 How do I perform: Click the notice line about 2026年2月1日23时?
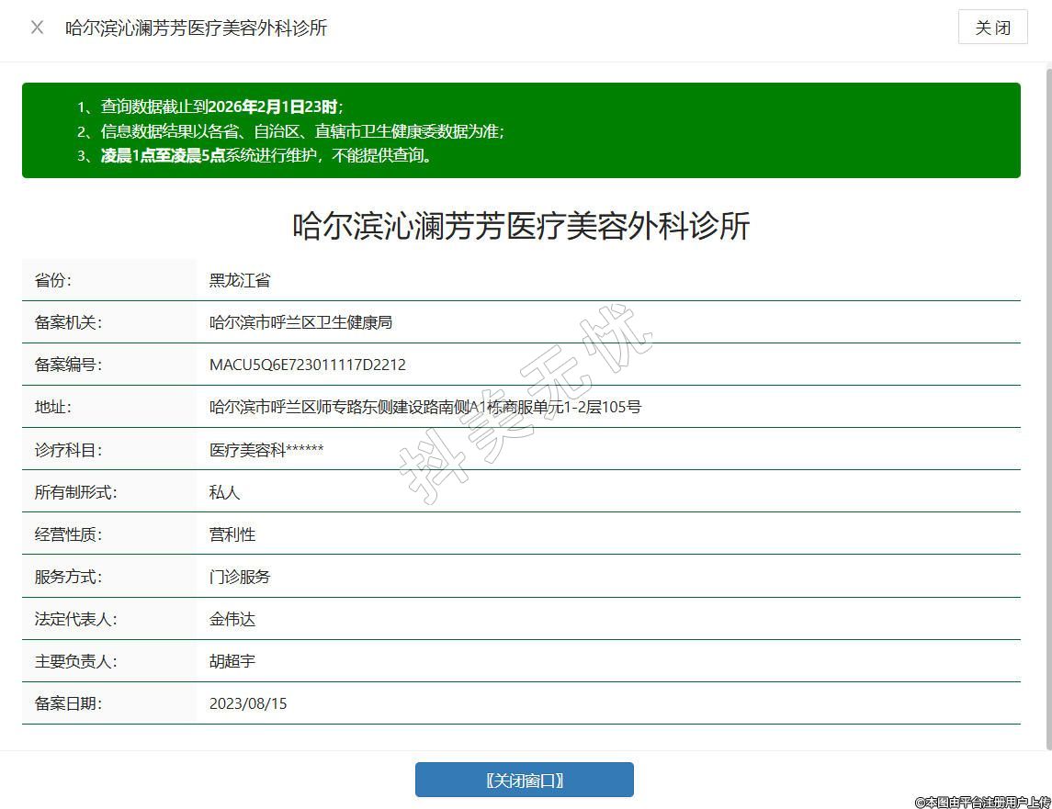click(221, 107)
